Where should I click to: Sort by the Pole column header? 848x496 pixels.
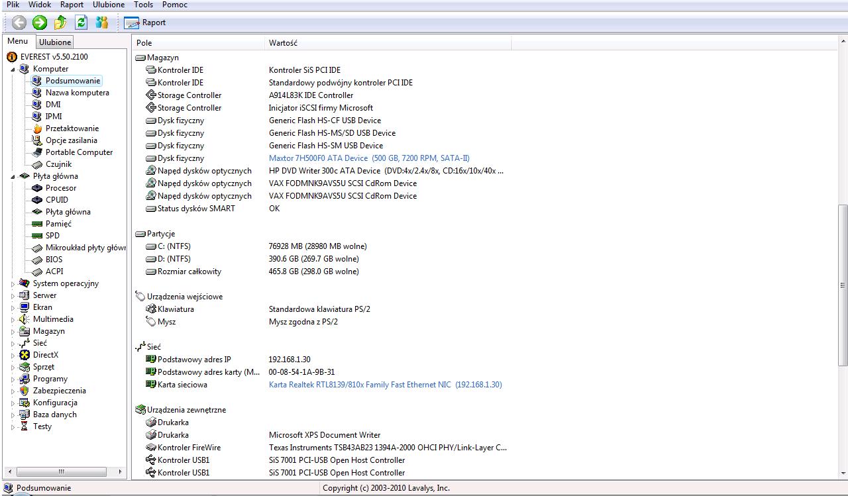198,43
